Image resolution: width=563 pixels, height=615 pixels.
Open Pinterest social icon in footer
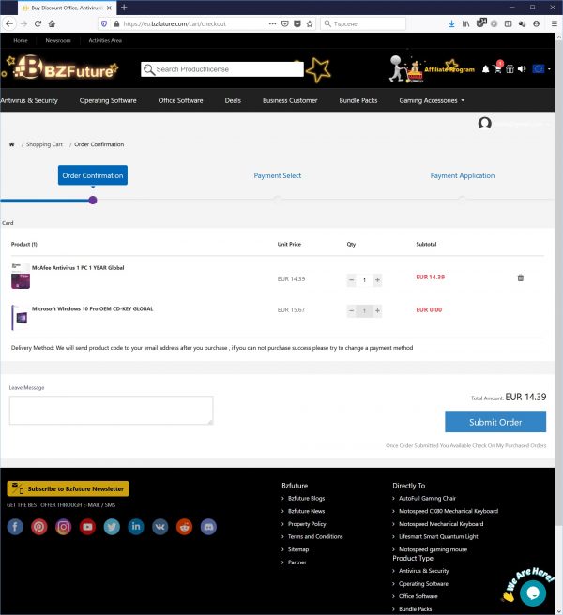pyautogui.click(x=39, y=527)
